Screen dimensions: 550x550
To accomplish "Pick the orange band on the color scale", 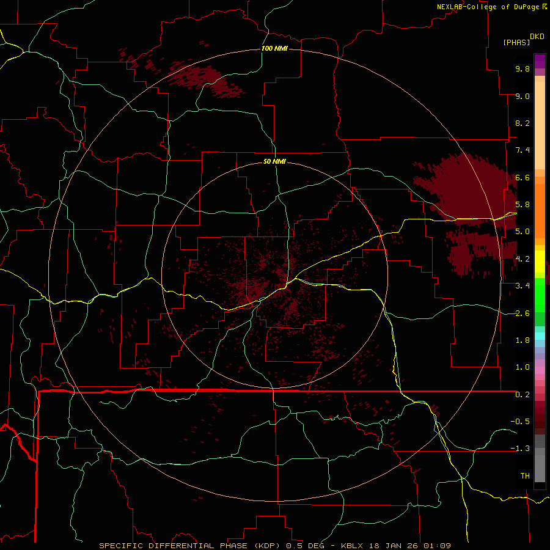I will pos(540,210).
